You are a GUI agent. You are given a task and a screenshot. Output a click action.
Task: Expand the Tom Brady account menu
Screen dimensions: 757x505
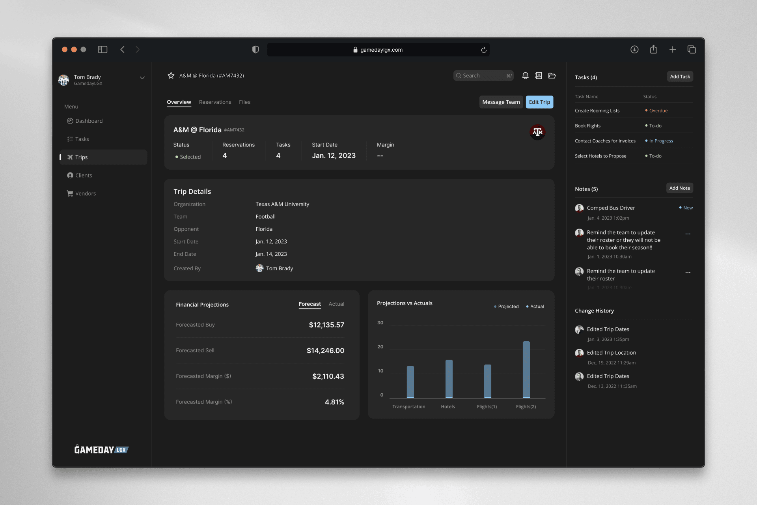coord(142,78)
